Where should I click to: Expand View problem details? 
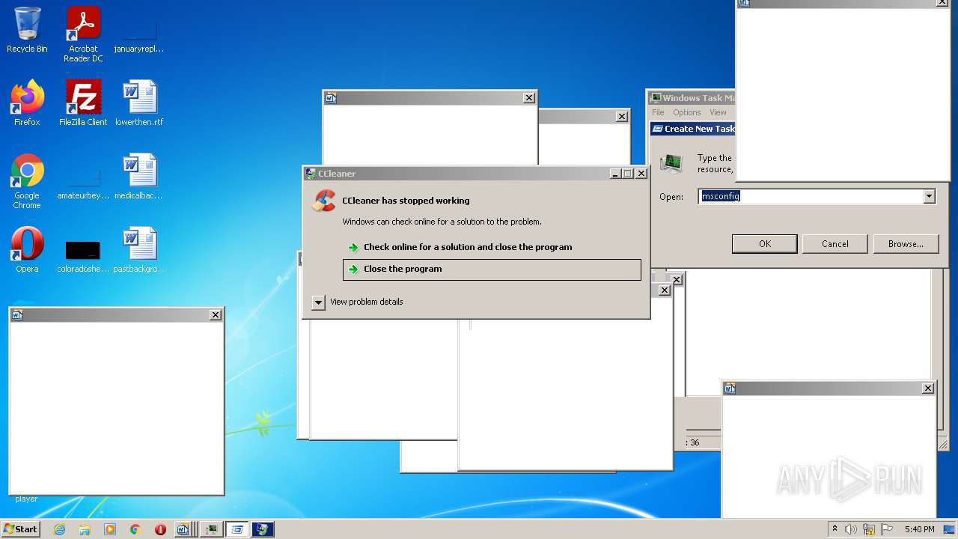[358, 302]
